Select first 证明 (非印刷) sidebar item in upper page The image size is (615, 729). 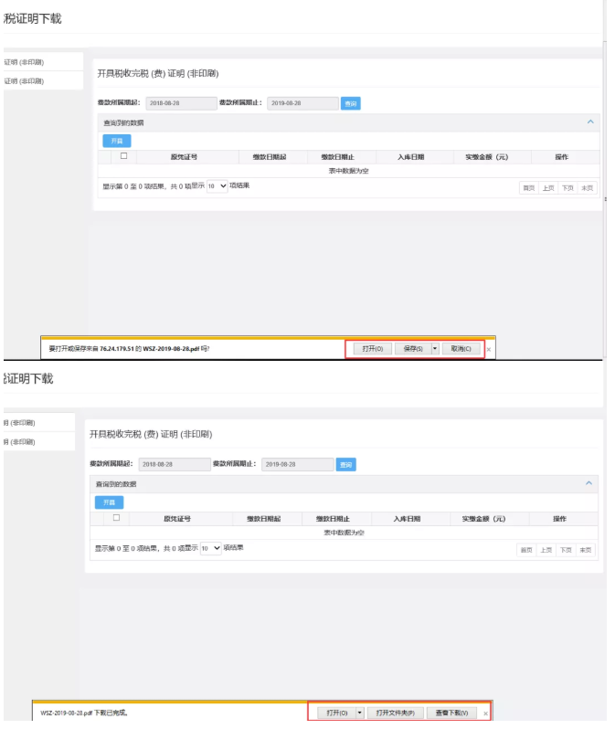(25, 62)
